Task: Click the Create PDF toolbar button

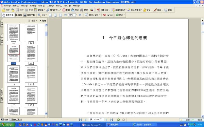Action: point(103,10)
